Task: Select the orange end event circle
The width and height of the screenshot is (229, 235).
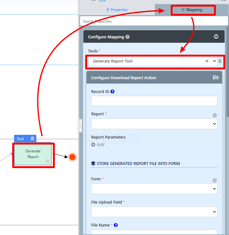Action: (72, 157)
